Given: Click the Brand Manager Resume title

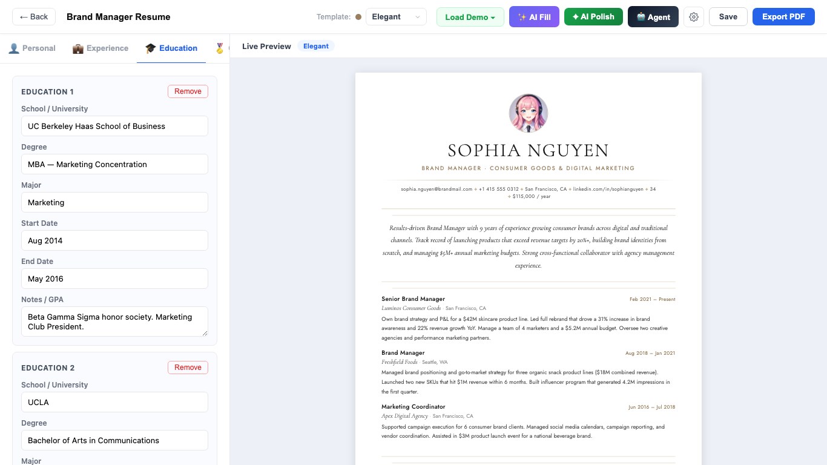Looking at the screenshot, I should (x=119, y=17).
